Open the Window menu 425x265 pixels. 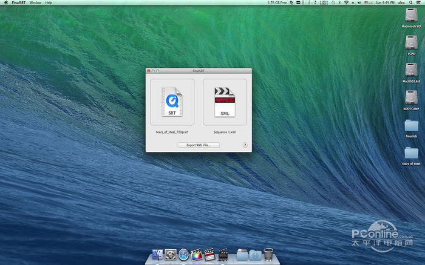pos(35,2)
